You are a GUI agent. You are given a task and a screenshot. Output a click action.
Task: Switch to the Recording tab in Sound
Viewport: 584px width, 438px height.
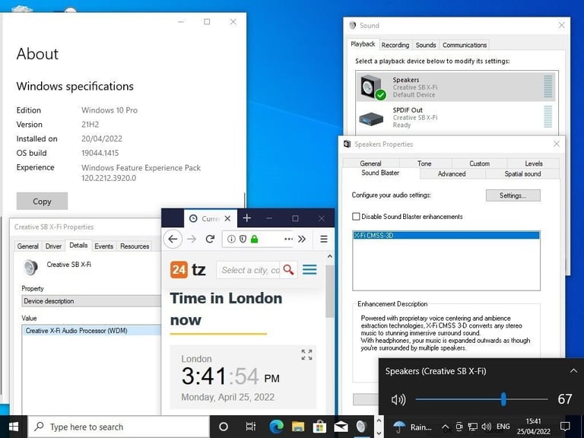coord(395,45)
